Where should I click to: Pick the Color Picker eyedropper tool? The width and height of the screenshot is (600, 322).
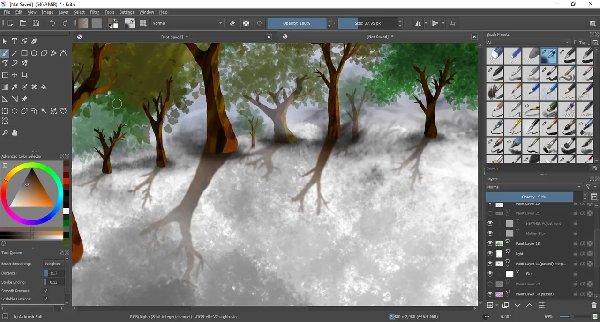15,87
